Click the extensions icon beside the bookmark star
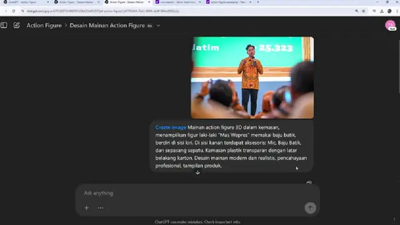Viewport: 400px width, 225px height. click(374, 11)
